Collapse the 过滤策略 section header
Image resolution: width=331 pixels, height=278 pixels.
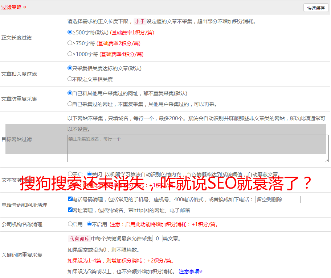(x=14, y=7)
